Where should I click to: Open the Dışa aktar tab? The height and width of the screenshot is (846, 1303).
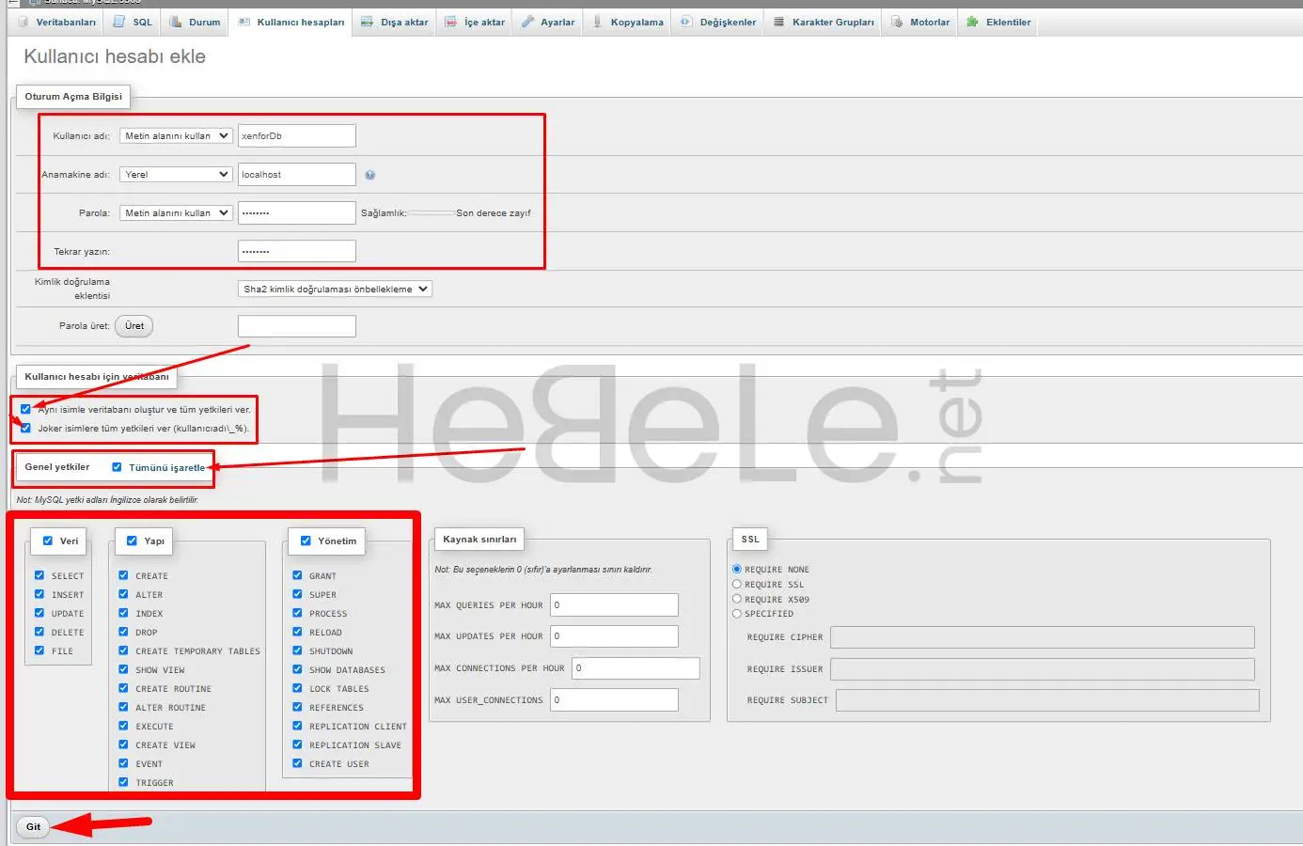[395, 22]
